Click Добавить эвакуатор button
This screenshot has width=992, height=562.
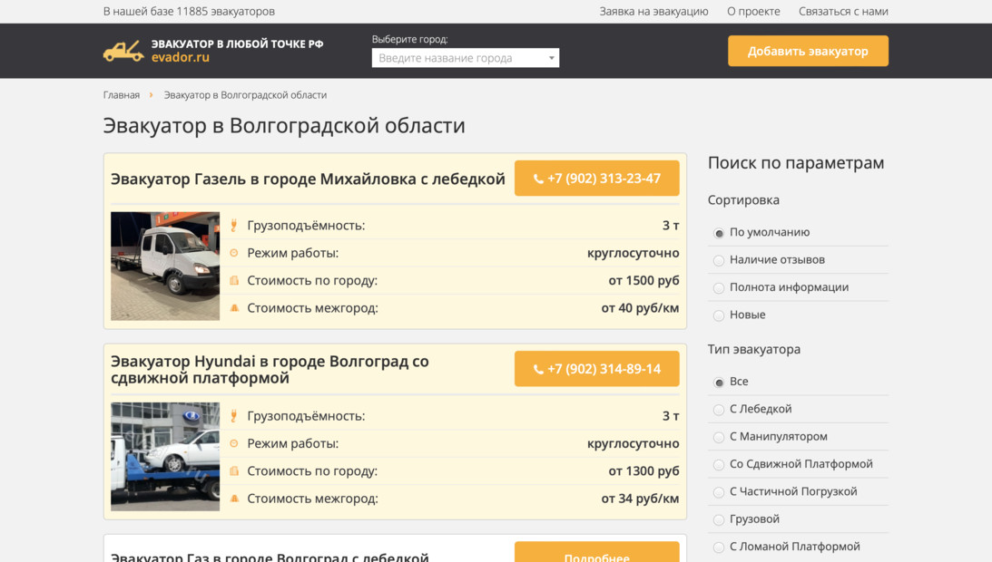point(808,51)
